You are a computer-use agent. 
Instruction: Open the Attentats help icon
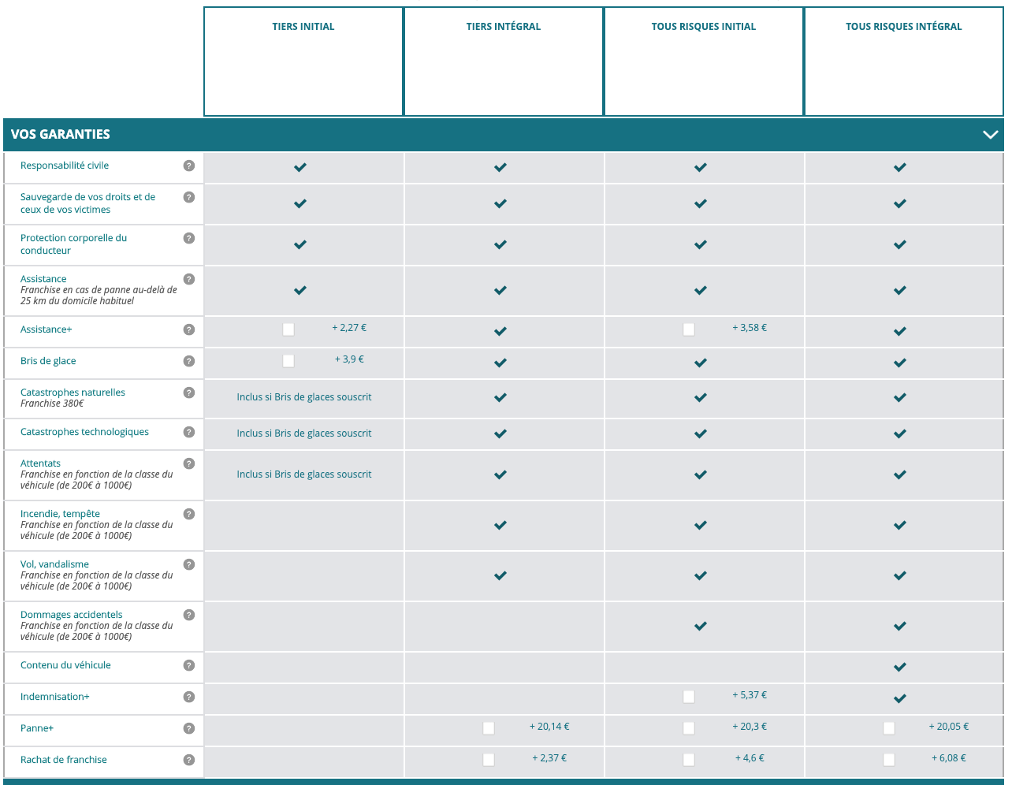point(188,463)
